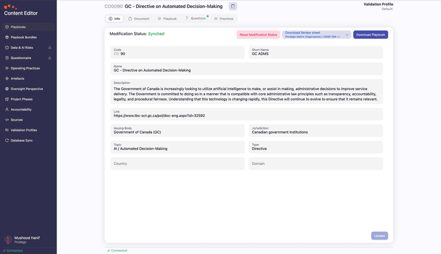Click the Country dropdown field

(x=177, y=163)
